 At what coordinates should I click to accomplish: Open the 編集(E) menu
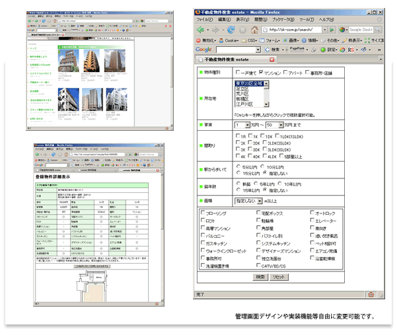pos(225,20)
